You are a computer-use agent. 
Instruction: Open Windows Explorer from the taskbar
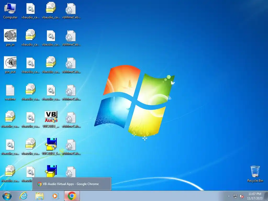point(39,196)
